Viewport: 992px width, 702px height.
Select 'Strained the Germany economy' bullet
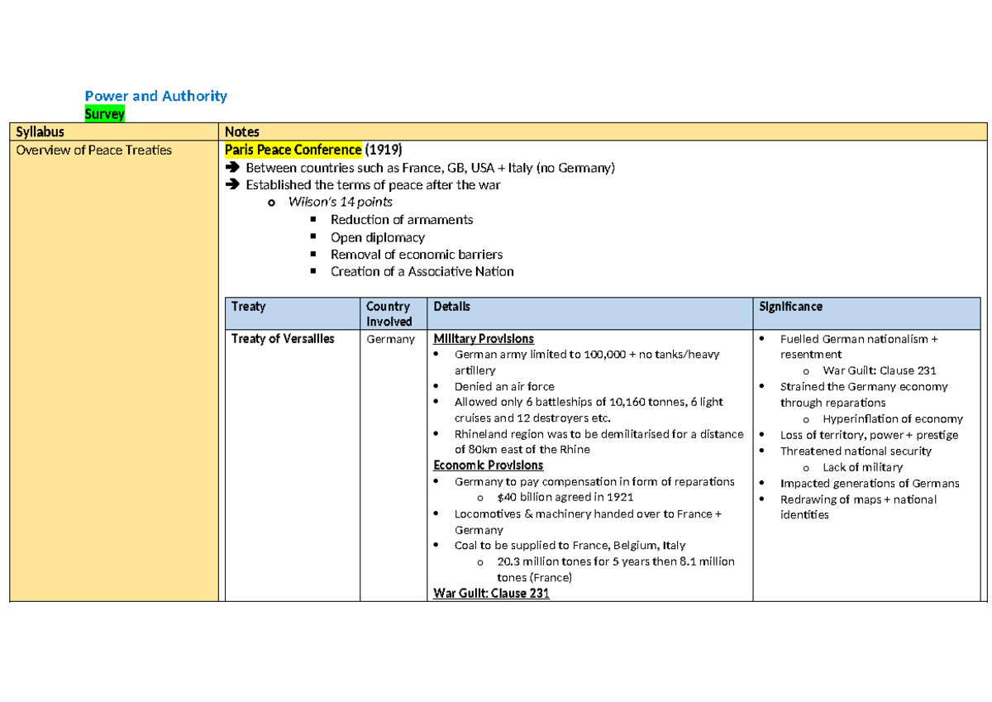pyautogui.click(x=864, y=394)
